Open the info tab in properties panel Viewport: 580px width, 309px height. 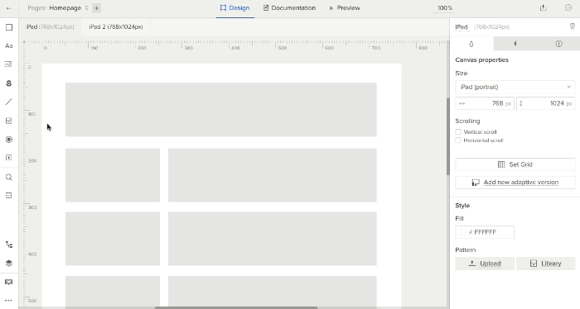tap(558, 44)
